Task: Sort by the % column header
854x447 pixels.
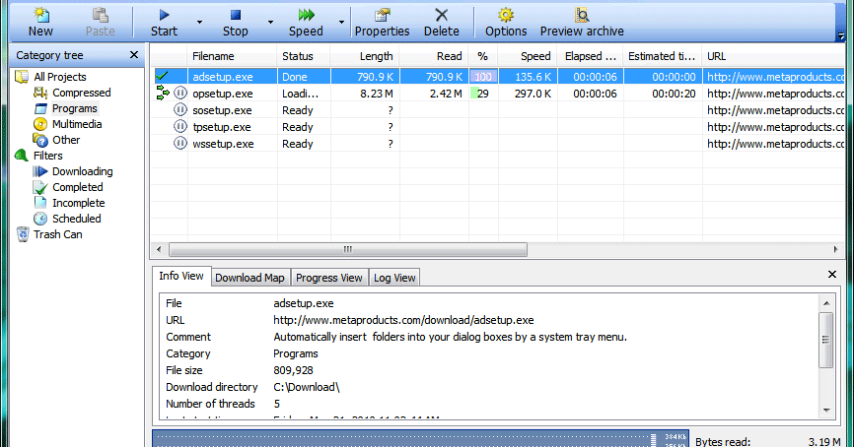Action: pyautogui.click(x=483, y=56)
